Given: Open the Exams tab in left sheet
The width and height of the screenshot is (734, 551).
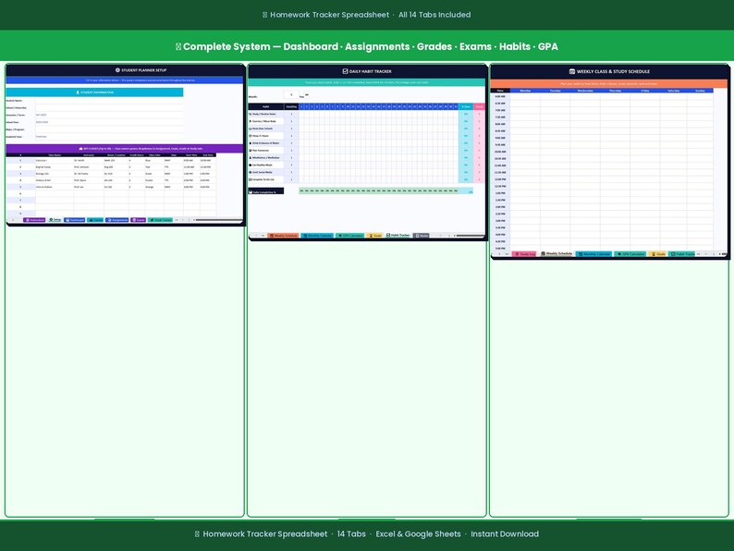Looking at the screenshot, I should click(138, 219).
